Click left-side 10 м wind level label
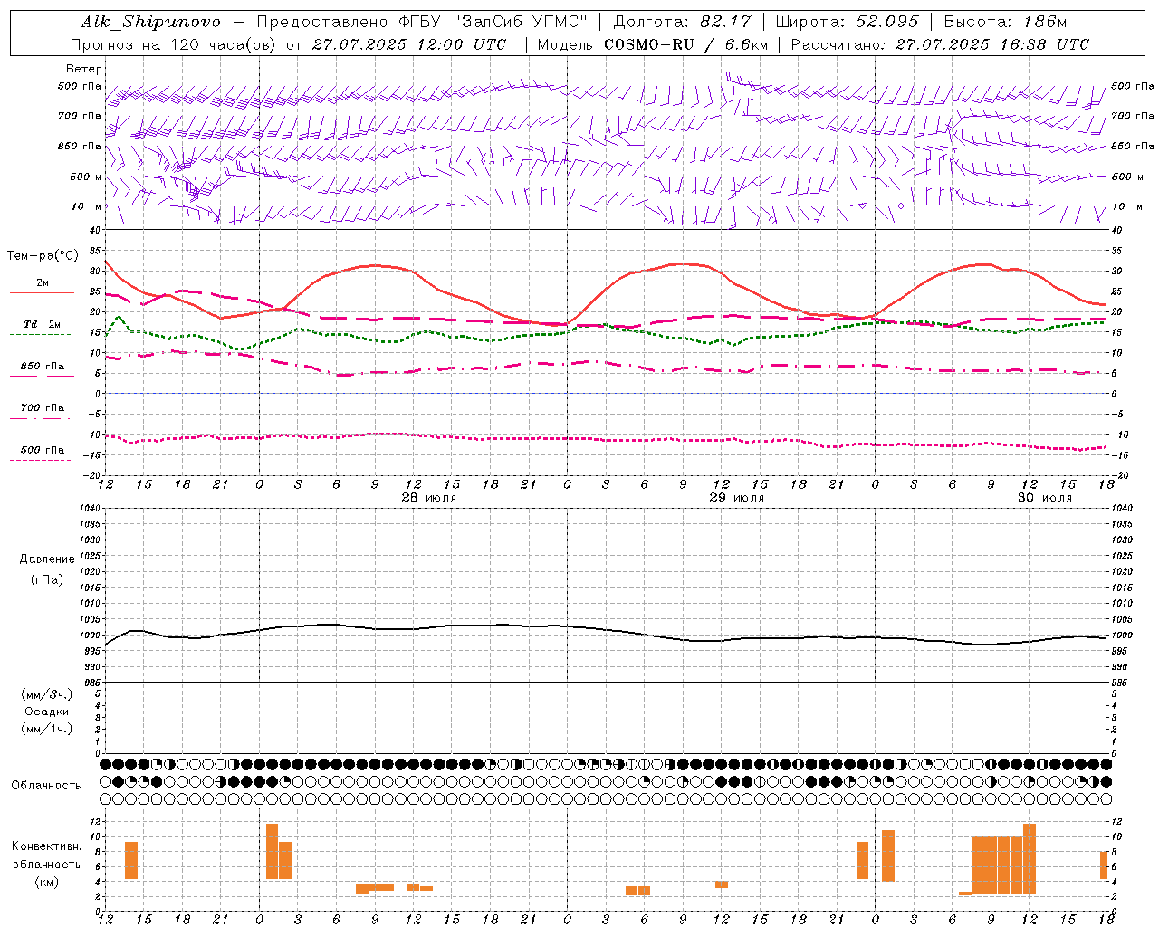The image size is (1159, 927). pos(86,206)
